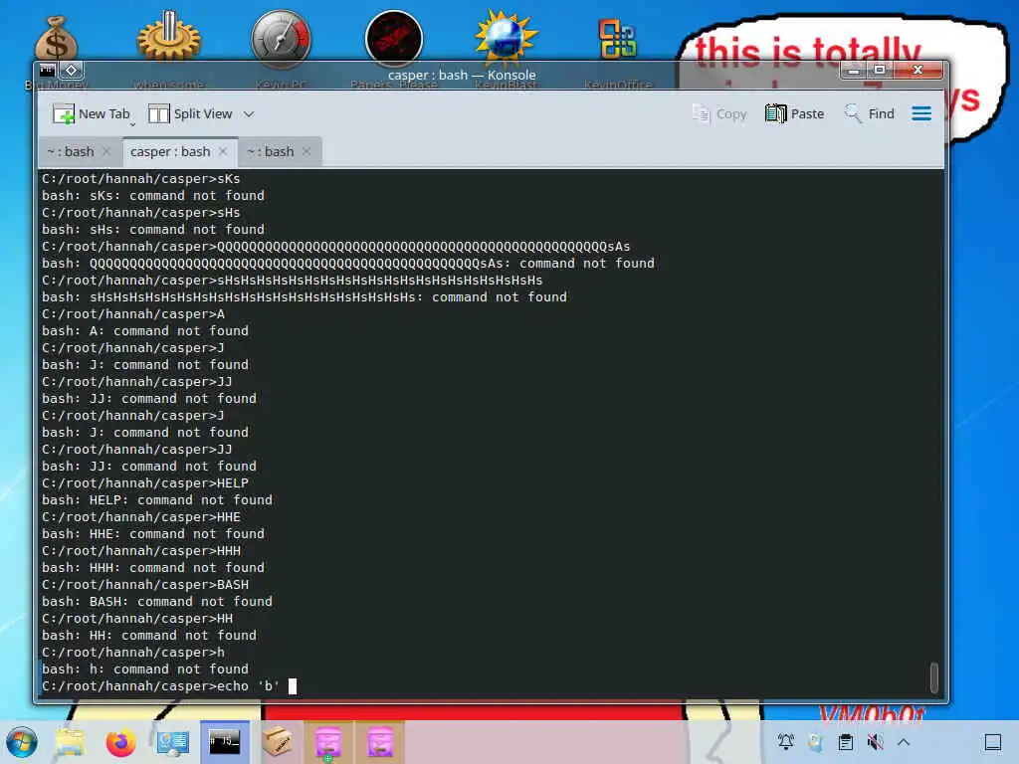
Task: Open the Start menu orb
Action: coord(22,742)
